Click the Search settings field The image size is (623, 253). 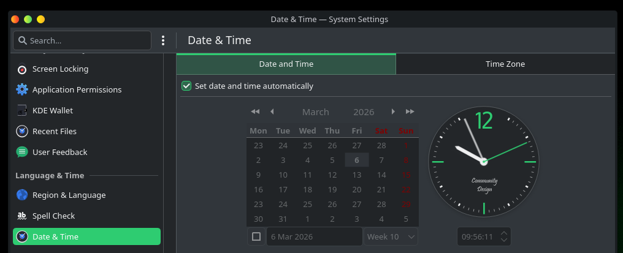click(82, 40)
